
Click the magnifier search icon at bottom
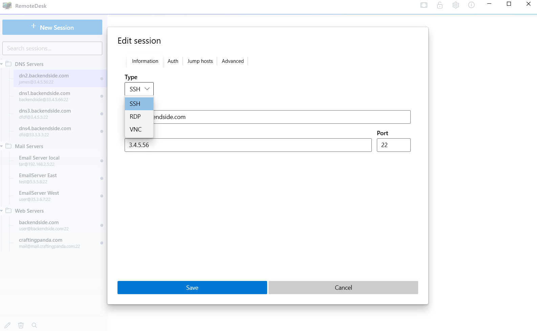[34, 325]
